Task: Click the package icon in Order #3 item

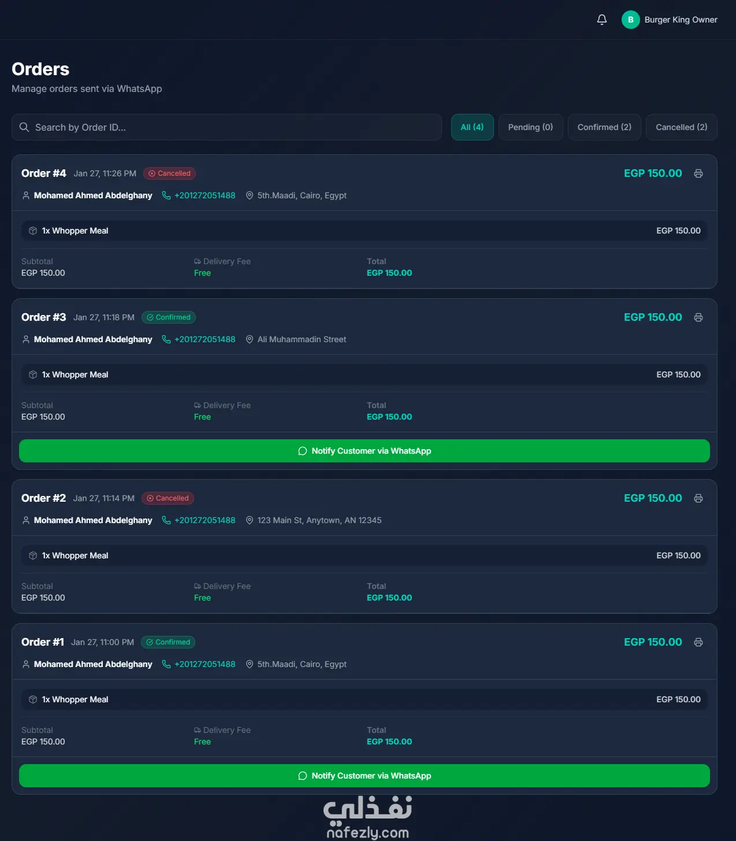Action: (33, 375)
